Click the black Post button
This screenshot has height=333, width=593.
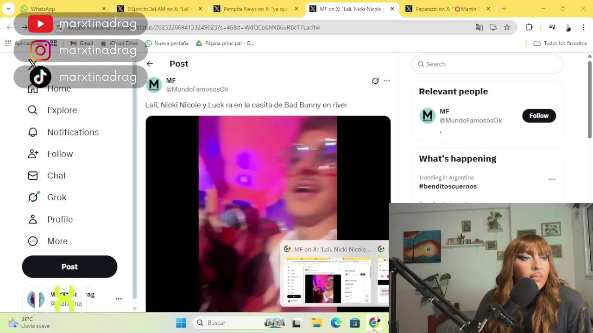tap(69, 267)
